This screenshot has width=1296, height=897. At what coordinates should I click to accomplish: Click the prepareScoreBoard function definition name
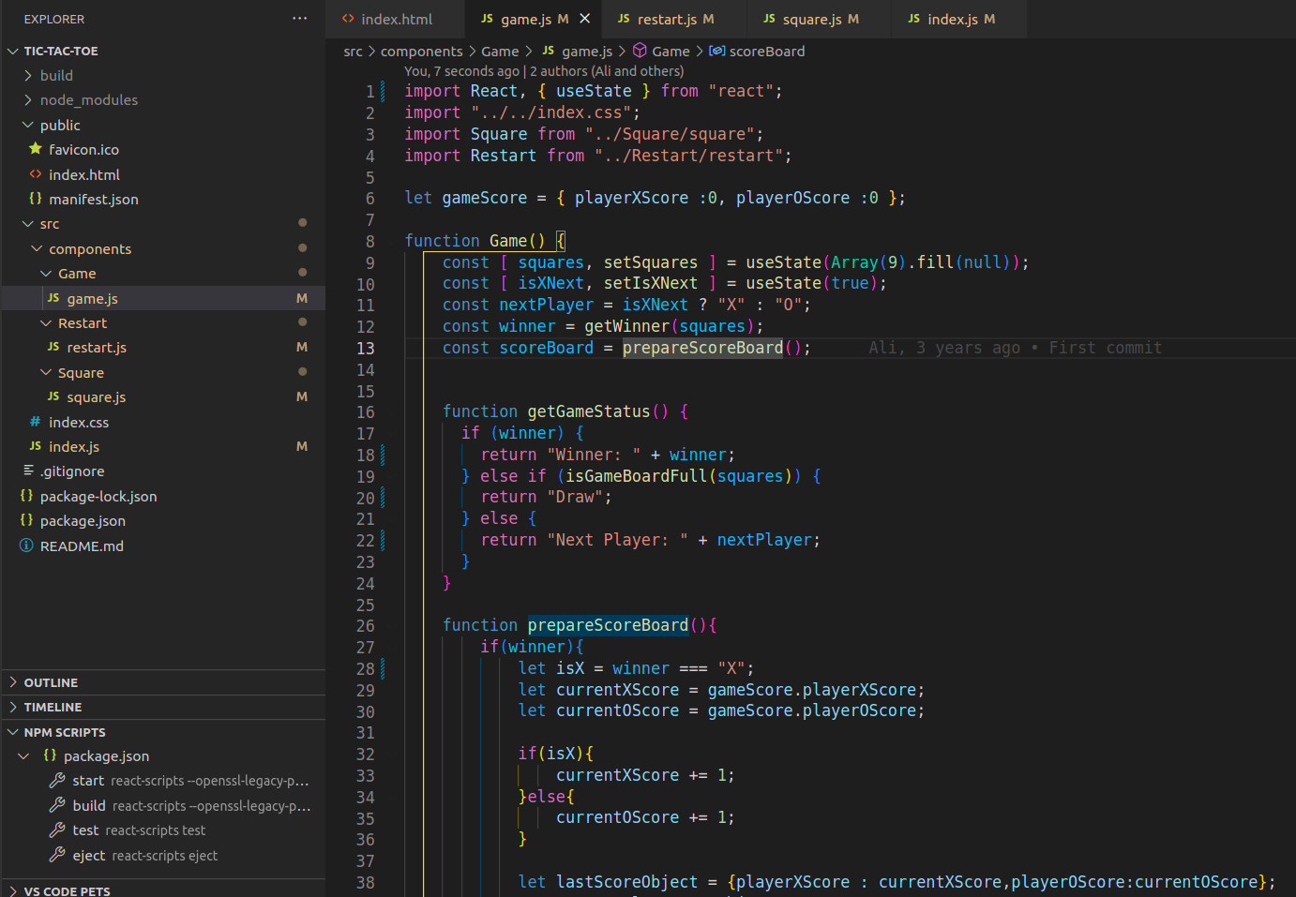tap(608, 625)
